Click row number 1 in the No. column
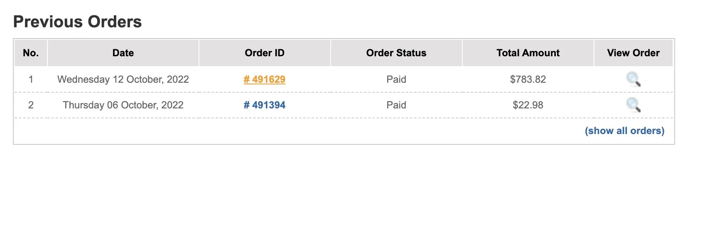 [31, 79]
